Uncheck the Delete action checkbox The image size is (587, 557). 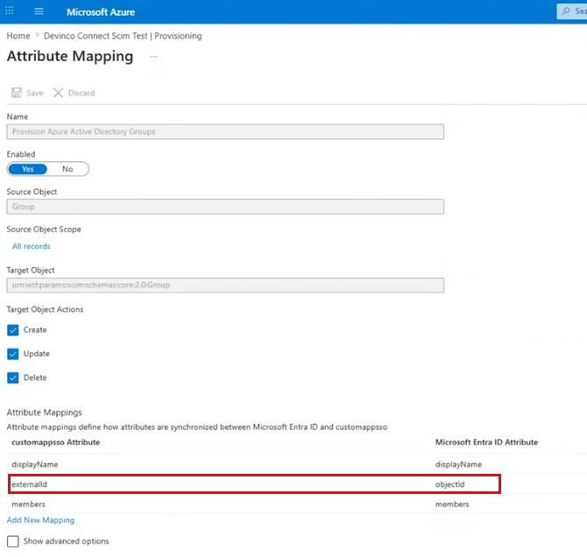pos(13,377)
